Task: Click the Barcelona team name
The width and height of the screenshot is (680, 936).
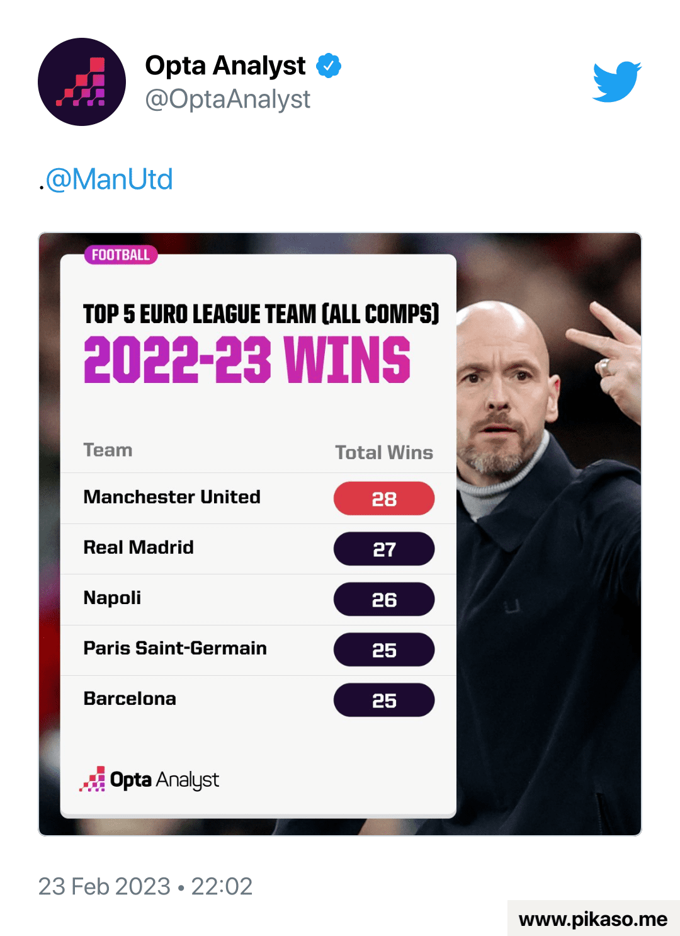Action: (x=130, y=699)
